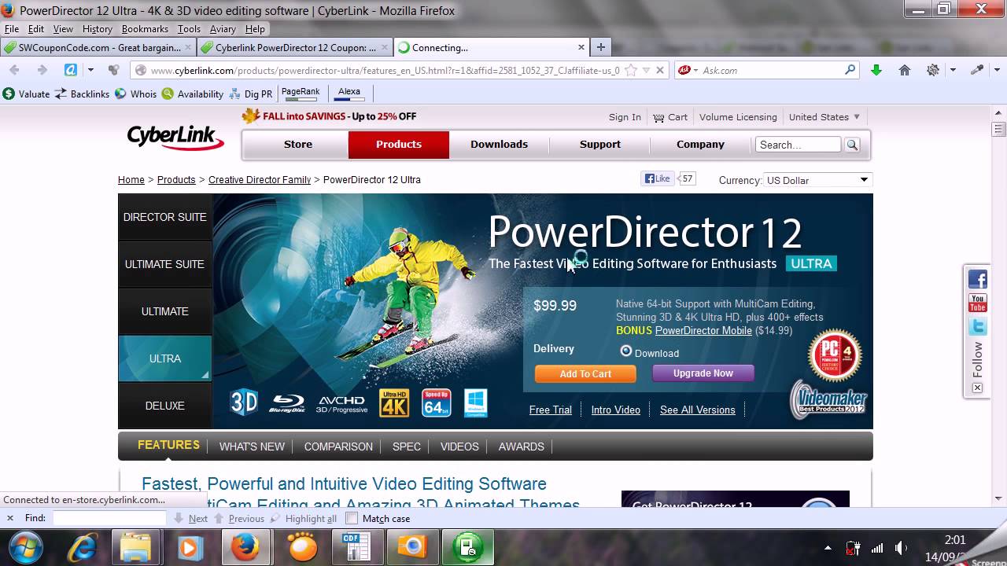
Task: Open the Intro Video link
Action: pos(615,410)
